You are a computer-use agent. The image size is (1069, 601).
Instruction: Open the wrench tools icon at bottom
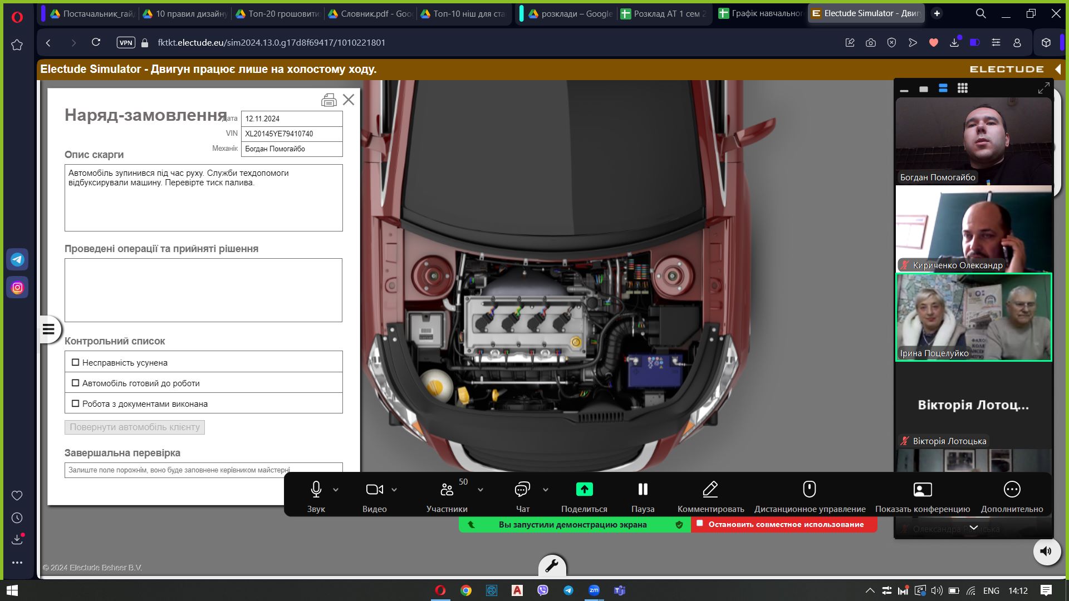tap(552, 566)
